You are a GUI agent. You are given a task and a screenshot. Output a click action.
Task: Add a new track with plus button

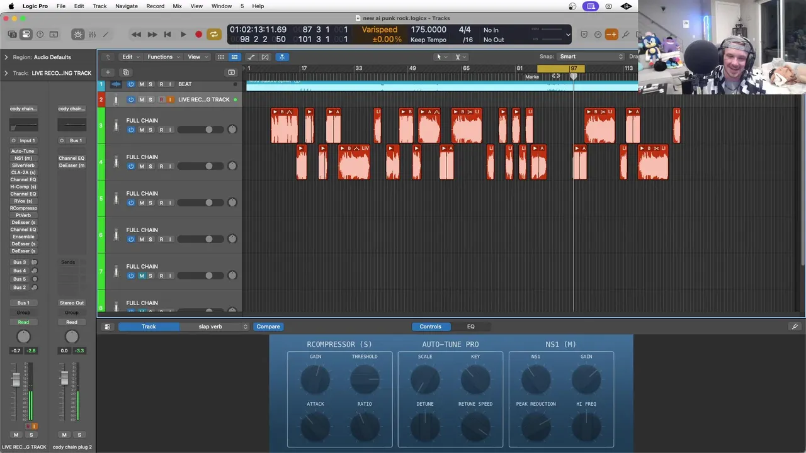coord(108,72)
